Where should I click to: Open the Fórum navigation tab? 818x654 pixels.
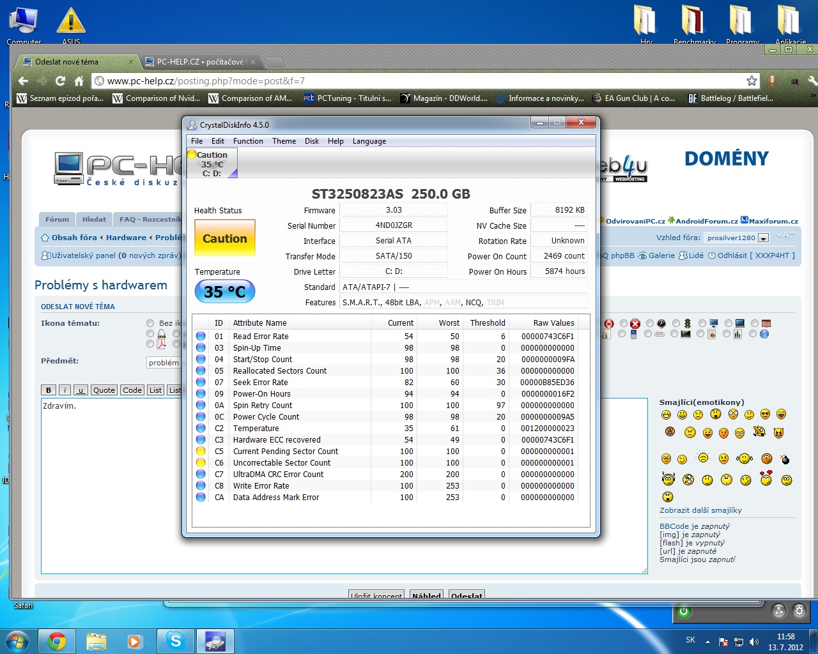tap(57, 219)
